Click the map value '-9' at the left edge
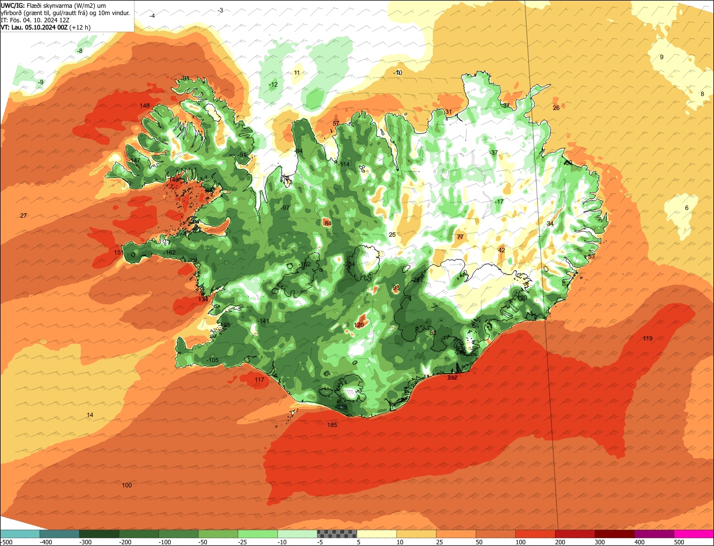Viewport: 714px width, 546px height. click(40, 83)
